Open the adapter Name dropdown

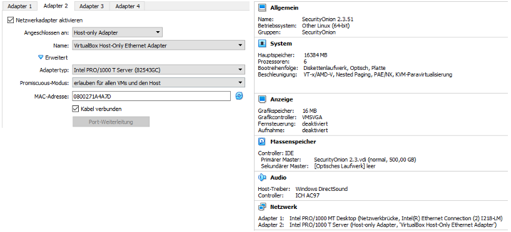(x=158, y=46)
